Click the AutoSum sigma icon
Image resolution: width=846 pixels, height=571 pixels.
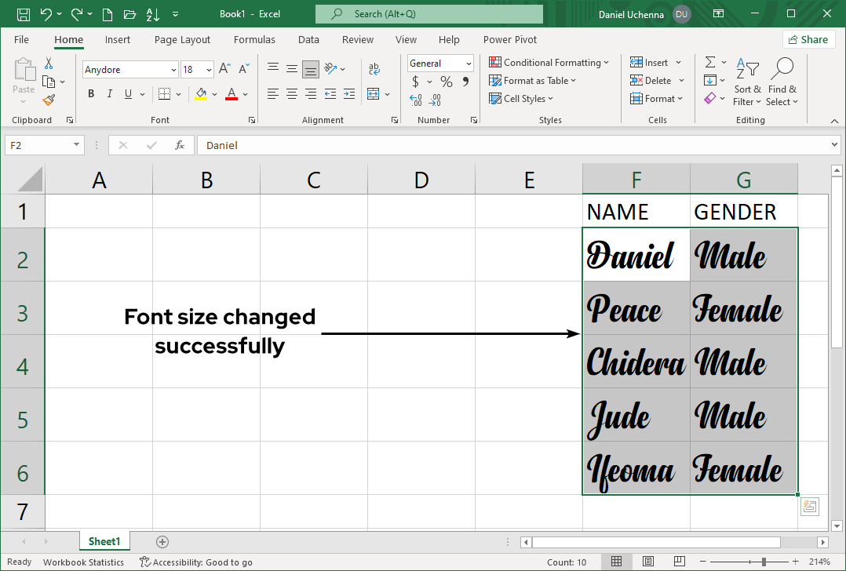coord(709,63)
